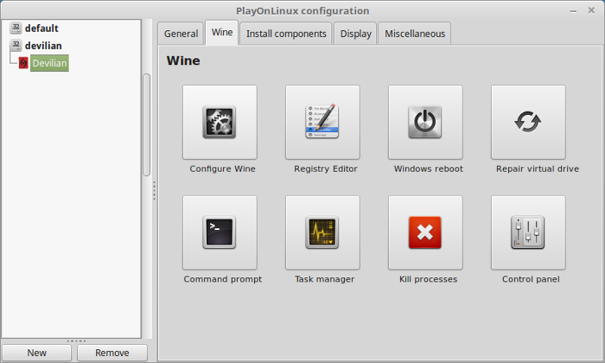Click the Windows reboot label text
The width and height of the screenshot is (605, 363).
[x=429, y=169]
